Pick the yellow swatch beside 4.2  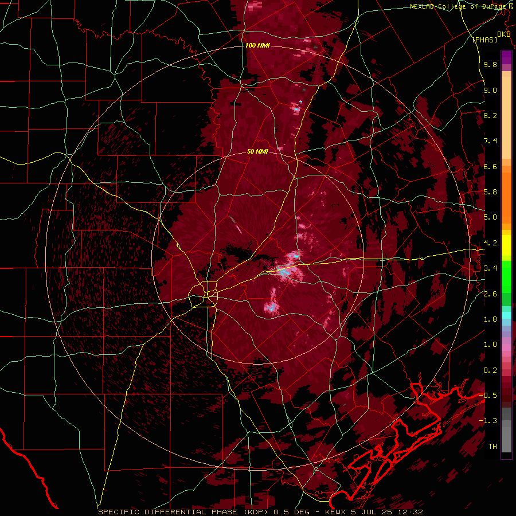[x=506, y=245]
